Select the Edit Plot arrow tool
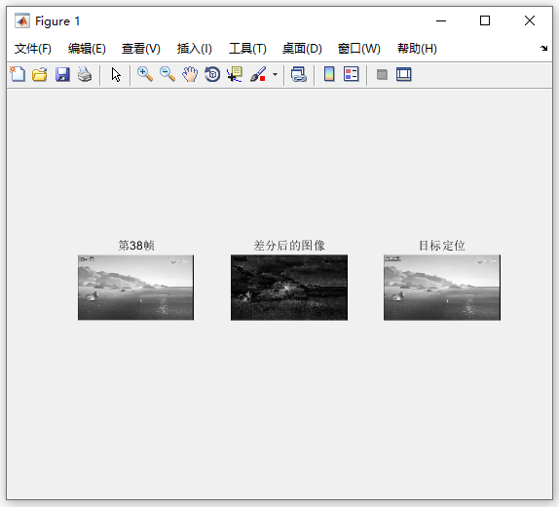This screenshot has height=507, width=559. coord(116,75)
